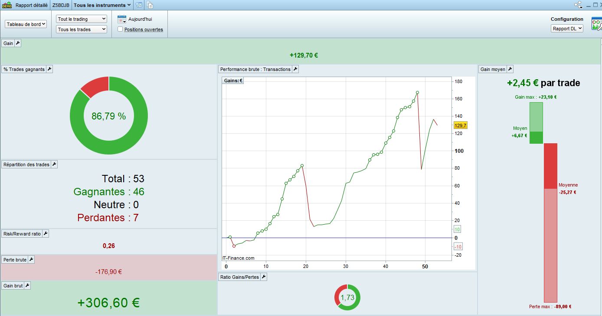Click the Z5BDJB account code
The width and height of the screenshot is (602, 316).
61,5
